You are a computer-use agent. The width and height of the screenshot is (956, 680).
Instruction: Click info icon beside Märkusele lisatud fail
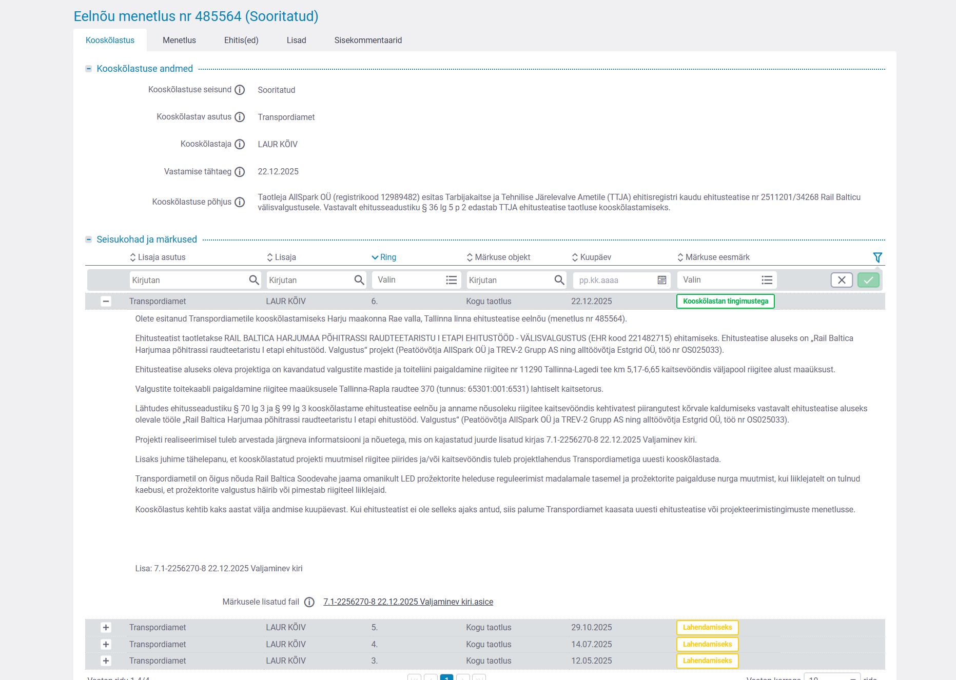pyautogui.click(x=309, y=602)
